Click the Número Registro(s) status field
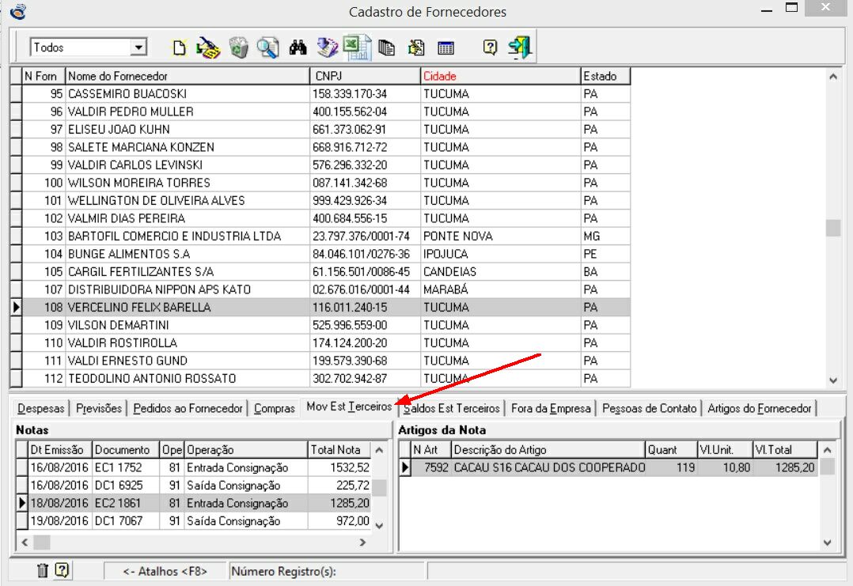 click(327, 571)
